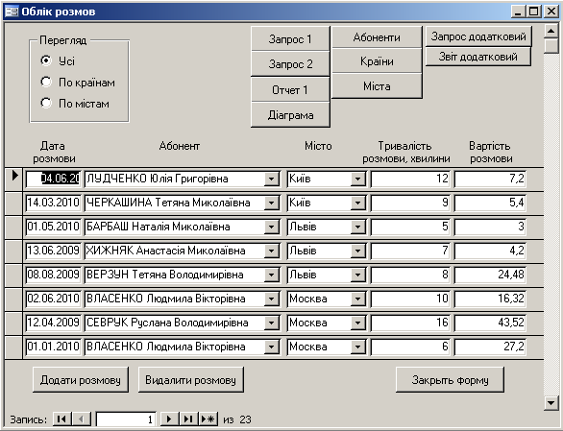The image size is (563, 431).
Task: Go to last record navigation button
Action: (x=188, y=419)
